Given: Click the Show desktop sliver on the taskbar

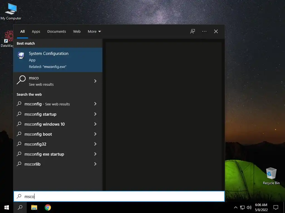Looking at the screenshot, I should point(284,207).
